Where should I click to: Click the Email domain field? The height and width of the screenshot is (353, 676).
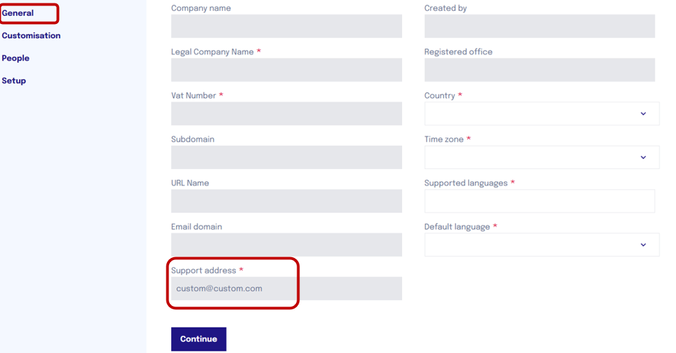point(286,244)
